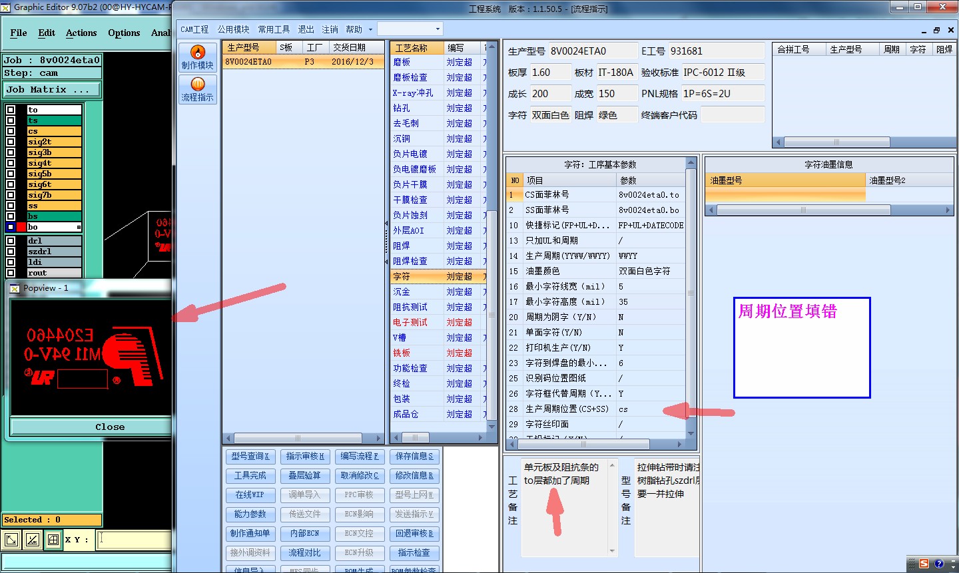
Task: Click the zoom-area icon in Graphic Editor
Action: [11, 540]
